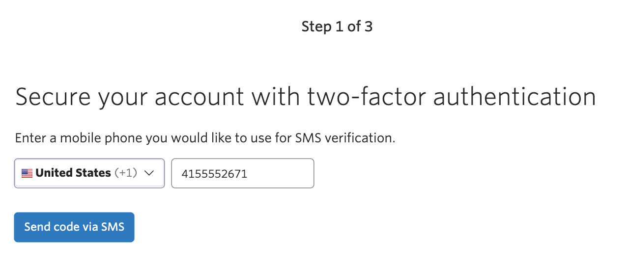Click the word "Secure" in the heading

[x=53, y=96]
